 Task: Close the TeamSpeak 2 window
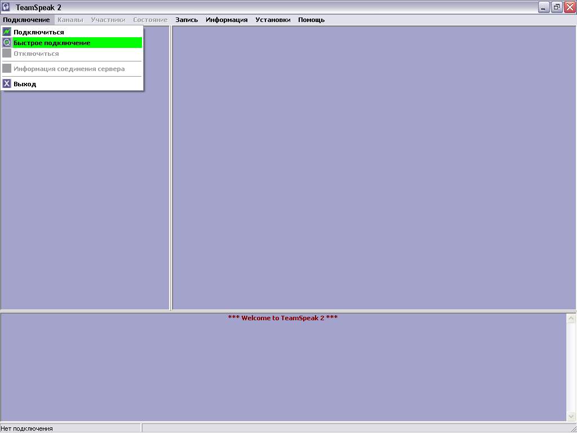pyautogui.click(x=570, y=7)
